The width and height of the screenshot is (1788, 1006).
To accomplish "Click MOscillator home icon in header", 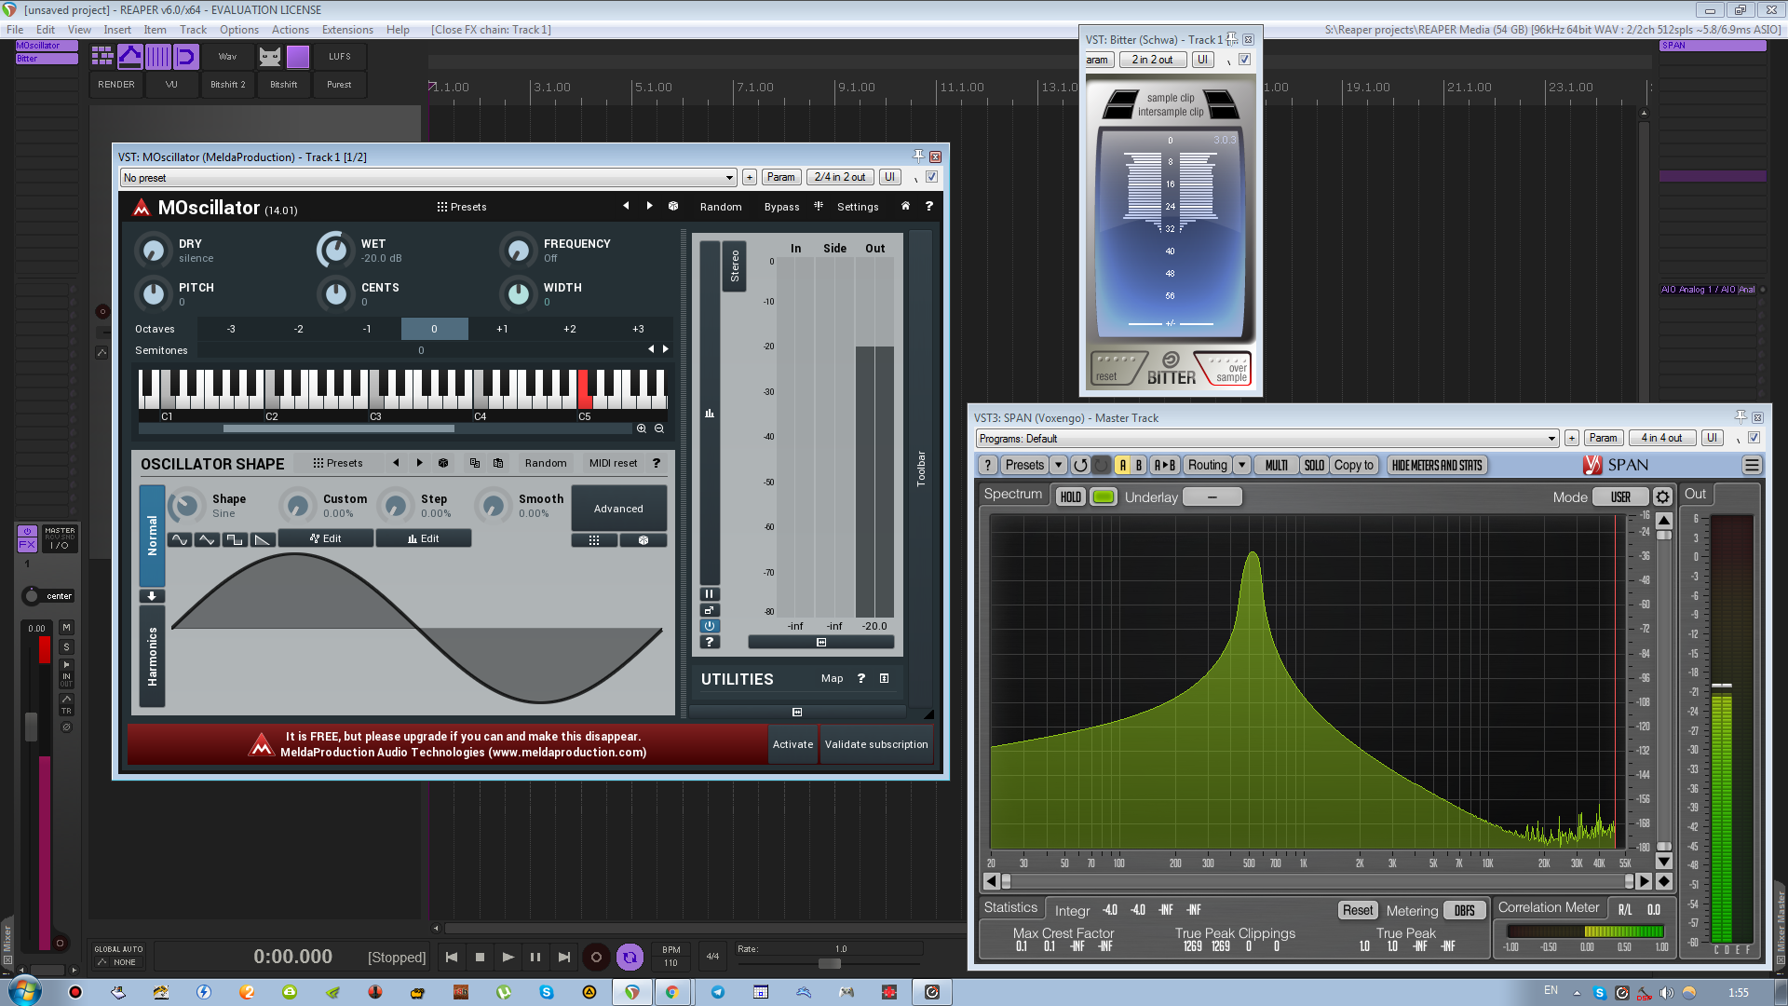I will 905,206.
